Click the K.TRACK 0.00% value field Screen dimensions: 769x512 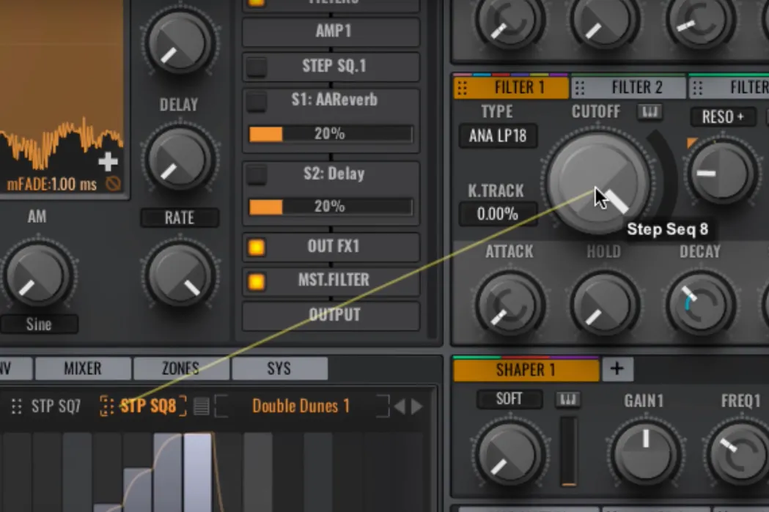(x=497, y=215)
